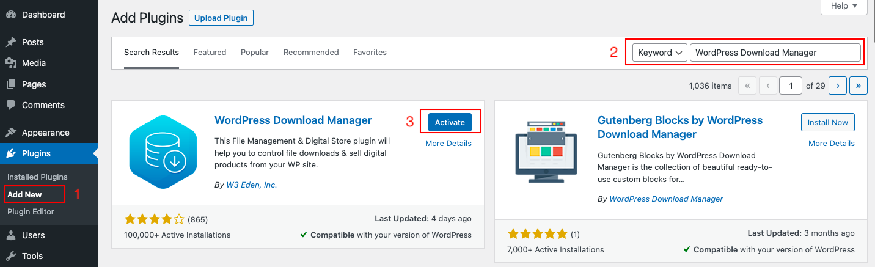The height and width of the screenshot is (267, 875).
Task: Expand the Keyword search type dropdown
Action: (660, 53)
